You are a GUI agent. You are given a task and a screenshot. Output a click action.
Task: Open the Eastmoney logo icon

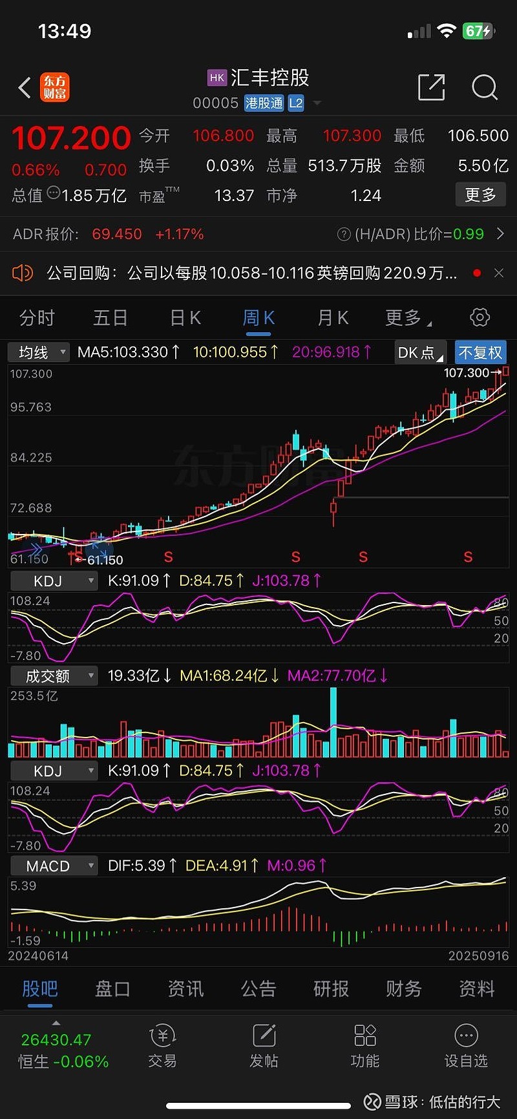coord(55,87)
